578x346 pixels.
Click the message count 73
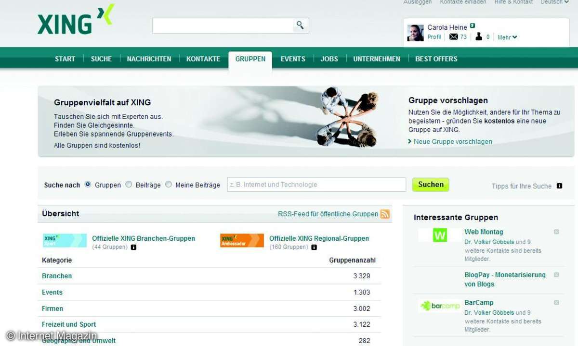pyautogui.click(x=463, y=37)
